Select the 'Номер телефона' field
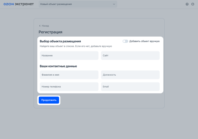The width and height of the screenshot is (198, 139). [69, 87]
